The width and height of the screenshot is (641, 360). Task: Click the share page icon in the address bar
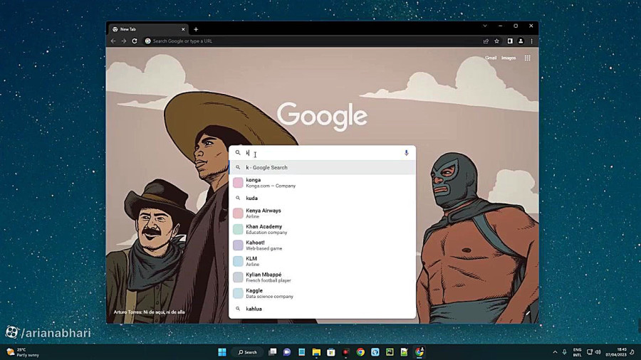click(486, 41)
